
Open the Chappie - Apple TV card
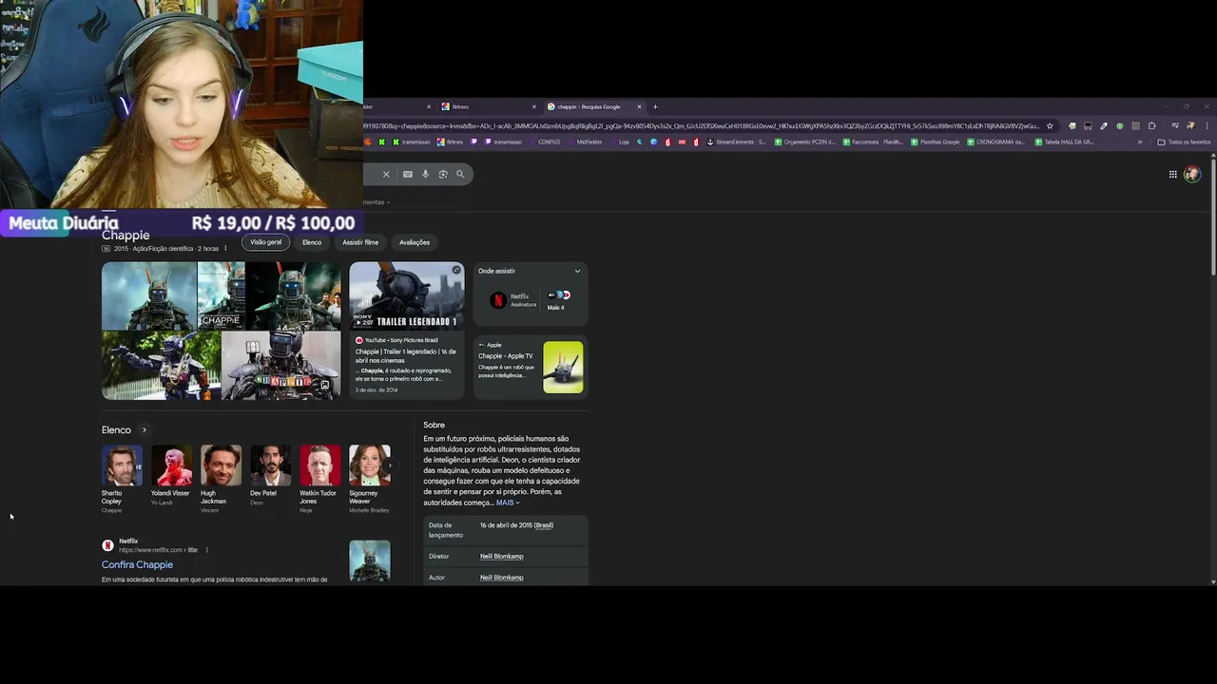pyautogui.click(x=531, y=366)
